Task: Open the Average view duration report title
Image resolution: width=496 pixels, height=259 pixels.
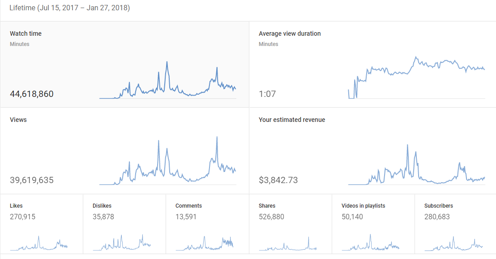Action: point(290,33)
